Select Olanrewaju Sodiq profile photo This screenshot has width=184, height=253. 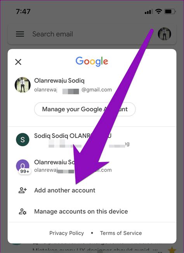pos(23,85)
